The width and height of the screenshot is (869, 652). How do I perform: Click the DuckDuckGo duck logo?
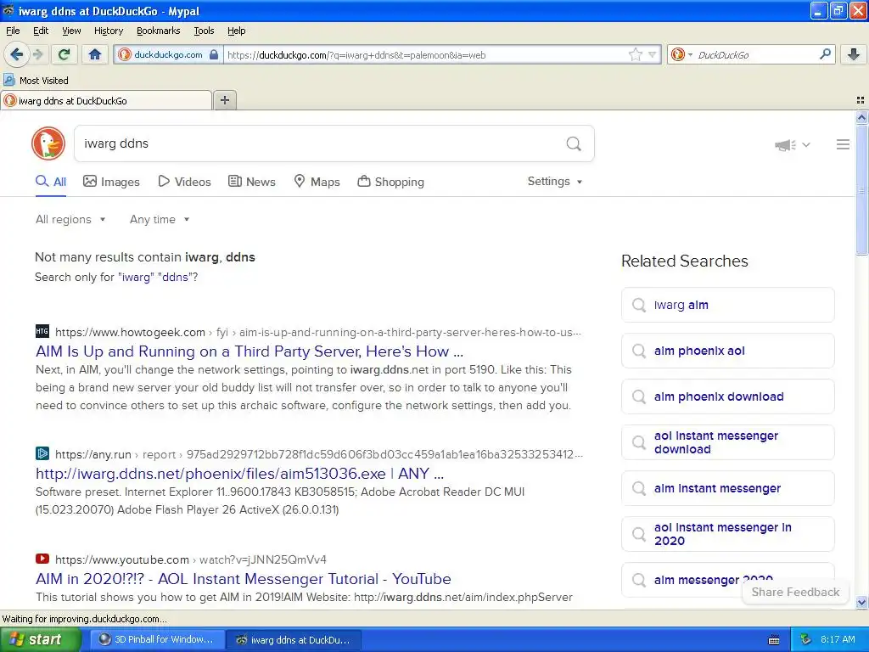(48, 143)
